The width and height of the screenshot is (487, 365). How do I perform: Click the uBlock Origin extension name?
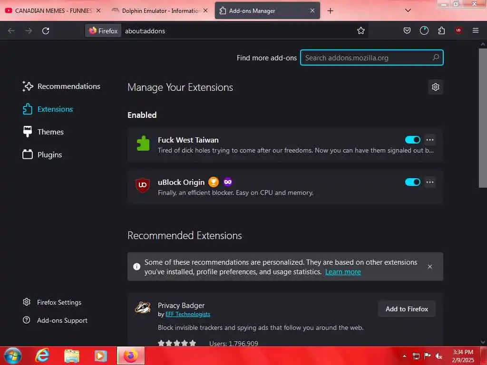coord(181,182)
